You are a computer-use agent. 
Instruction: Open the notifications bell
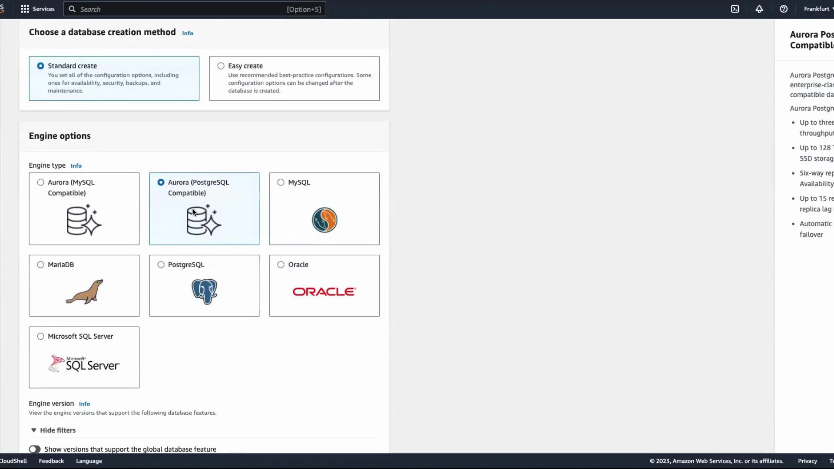click(x=759, y=9)
